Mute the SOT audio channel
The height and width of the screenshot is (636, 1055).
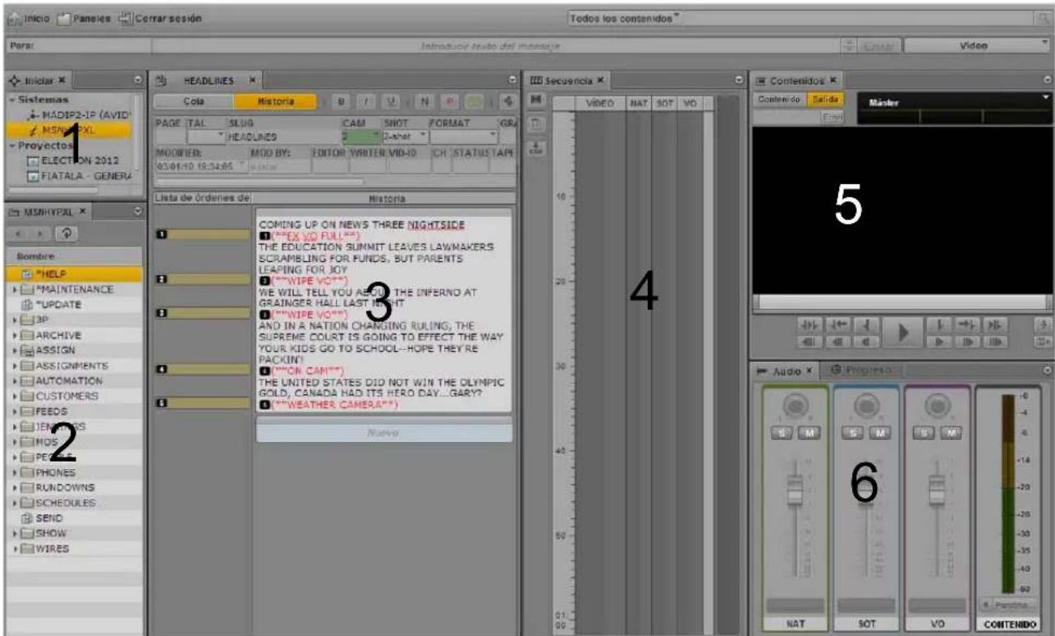coord(881,432)
